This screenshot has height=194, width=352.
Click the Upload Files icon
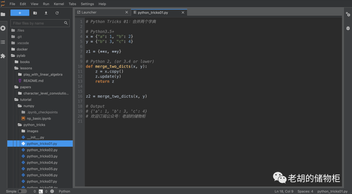[46, 13]
